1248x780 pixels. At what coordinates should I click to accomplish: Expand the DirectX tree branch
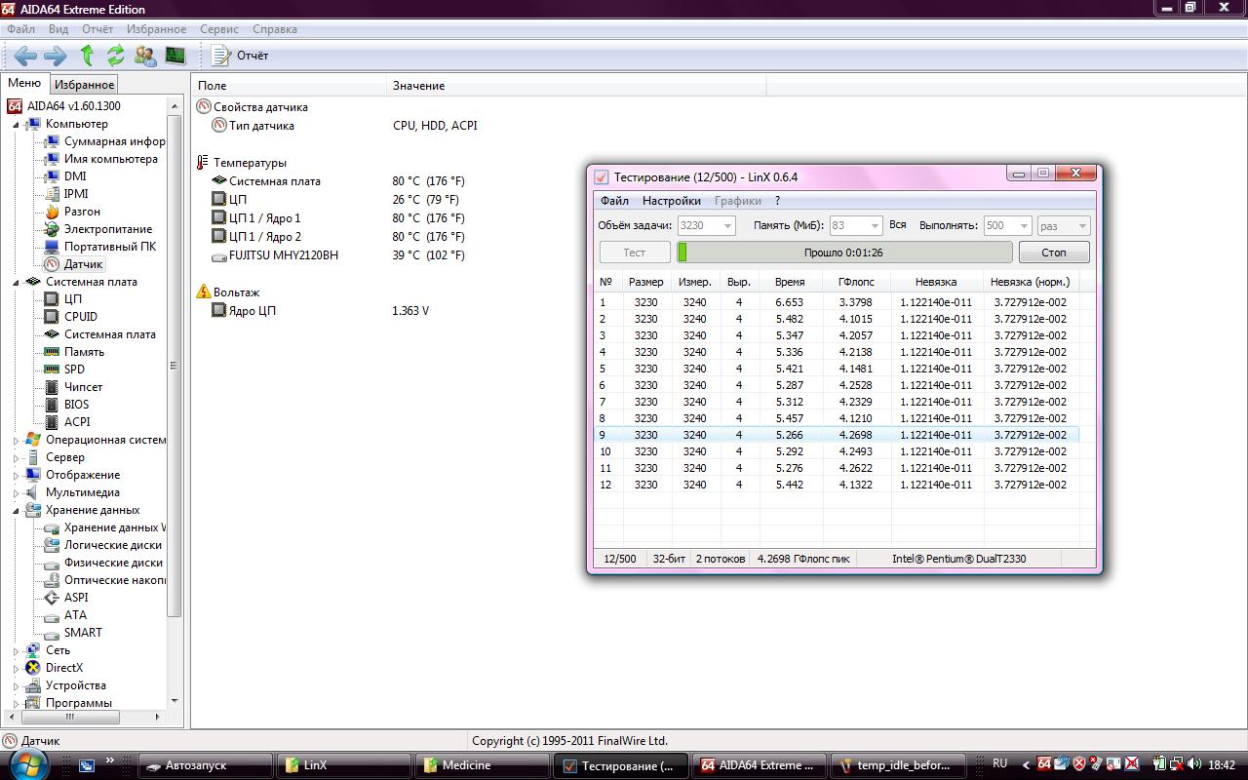pos(16,669)
